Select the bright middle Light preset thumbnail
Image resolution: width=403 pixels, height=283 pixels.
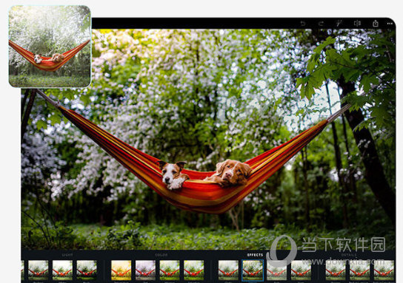[62, 270]
